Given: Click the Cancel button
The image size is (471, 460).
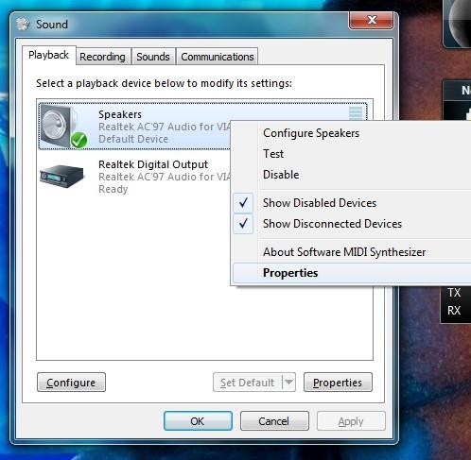Looking at the screenshot, I should [274, 421].
